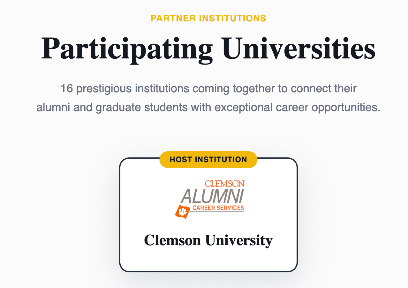Open the Clemson University card title
Screen dimensions: 408x288
208,240
